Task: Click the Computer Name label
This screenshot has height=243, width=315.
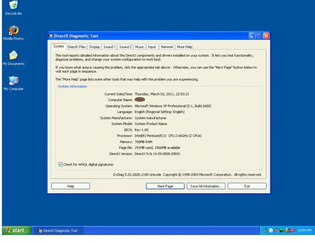Action: coord(120,100)
